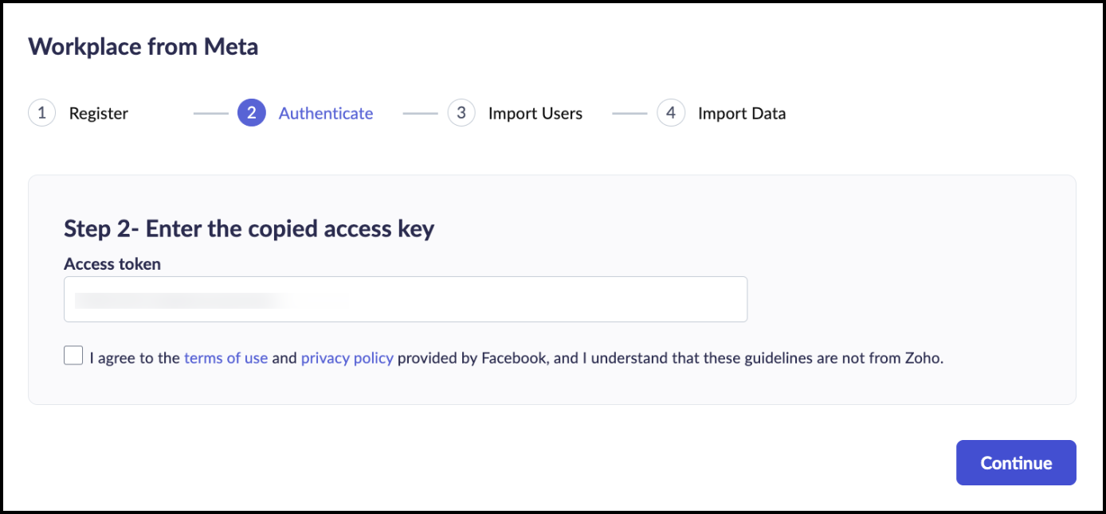Screen dimensions: 1106x514
Task: Open the terms of use link
Action: [226, 358]
